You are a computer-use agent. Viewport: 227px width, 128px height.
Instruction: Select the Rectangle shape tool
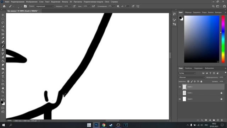click(x=3, y=84)
